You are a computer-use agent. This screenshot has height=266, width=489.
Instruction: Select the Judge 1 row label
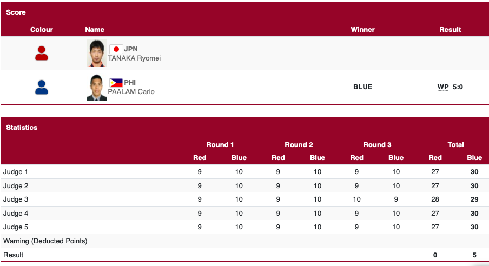pyautogui.click(x=16, y=172)
